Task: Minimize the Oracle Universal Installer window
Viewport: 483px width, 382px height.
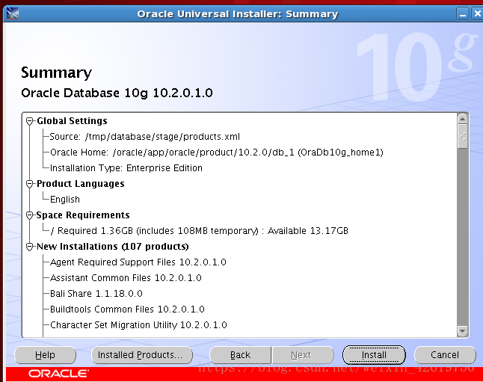Action: pyautogui.click(x=463, y=14)
